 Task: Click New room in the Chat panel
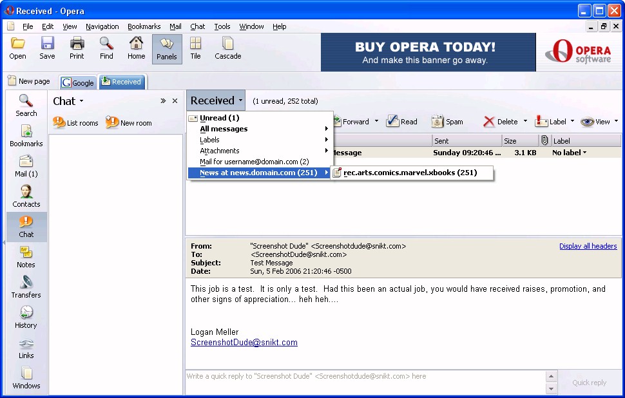(x=129, y=122)
